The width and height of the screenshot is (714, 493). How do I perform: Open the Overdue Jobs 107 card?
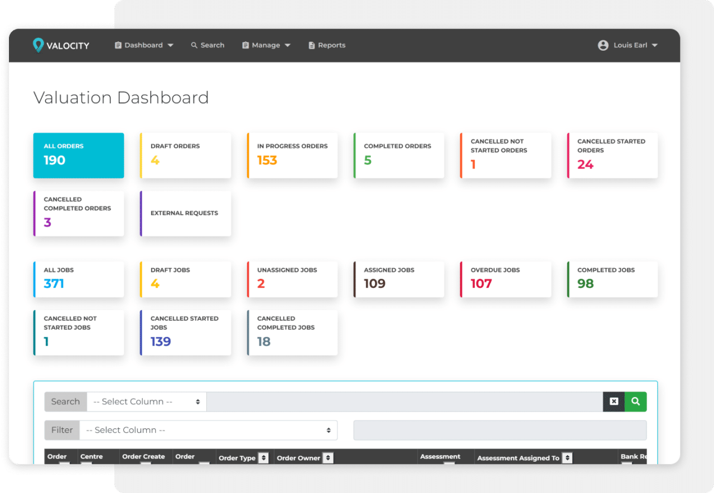tap(505, 279)
